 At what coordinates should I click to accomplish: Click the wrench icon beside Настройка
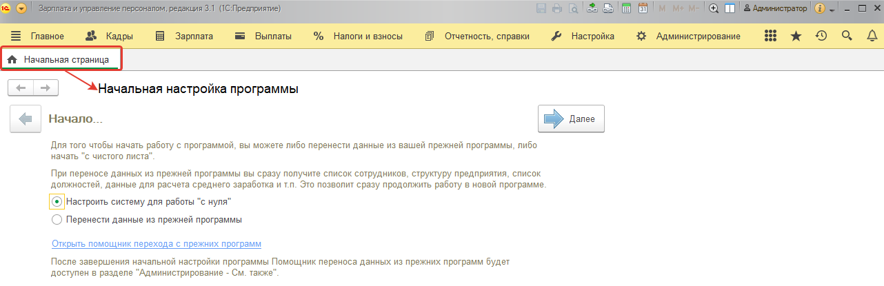[556, 36]
